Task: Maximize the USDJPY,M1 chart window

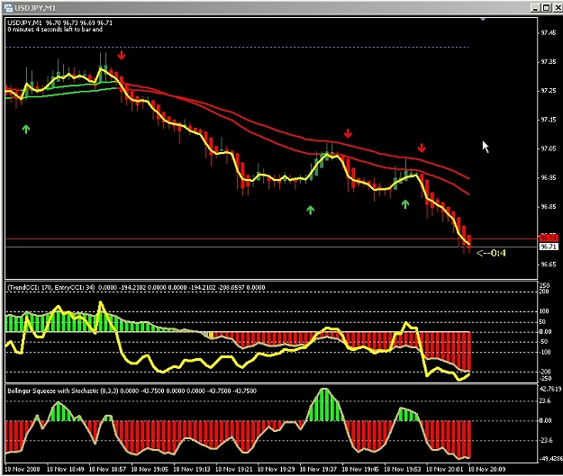Action: (x=546, y=7)
